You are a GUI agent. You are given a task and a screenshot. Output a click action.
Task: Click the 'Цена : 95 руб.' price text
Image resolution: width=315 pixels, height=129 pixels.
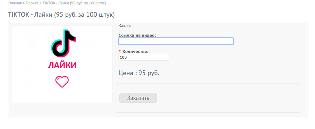pyautogui.click(x=139, y=73)
